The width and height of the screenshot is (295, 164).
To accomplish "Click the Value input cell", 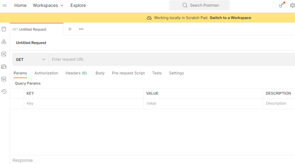I will click(x=203, y=103).
